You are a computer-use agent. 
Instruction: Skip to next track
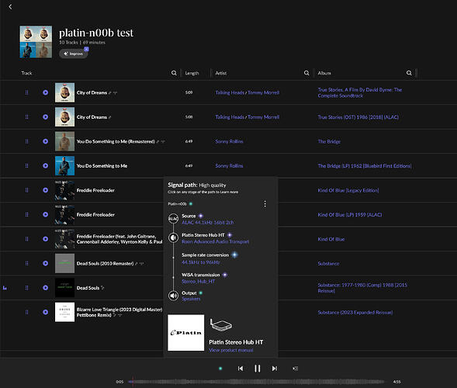[x=274, y=369]
